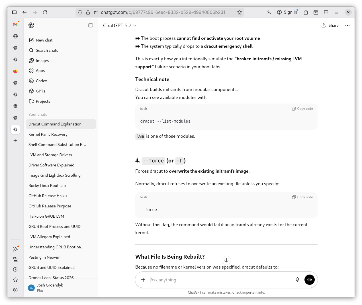
Task: Open the ChatGPT 5.2 model selector
Action: point(120,25)
